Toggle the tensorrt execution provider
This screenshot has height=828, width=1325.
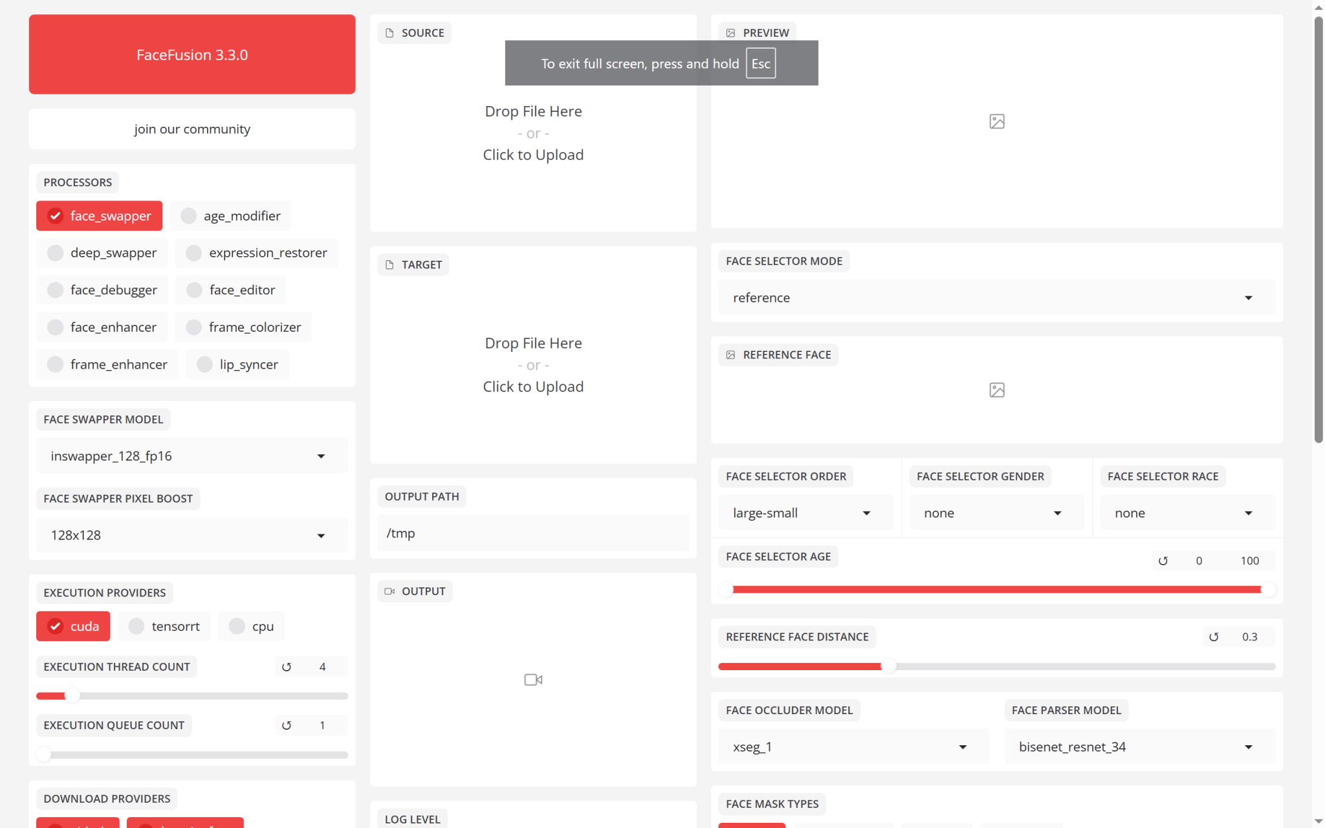(137, 626)
